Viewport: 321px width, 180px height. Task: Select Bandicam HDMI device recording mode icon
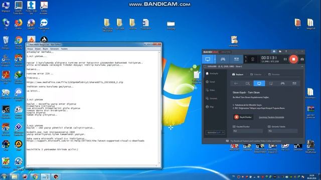click(236, 59)
